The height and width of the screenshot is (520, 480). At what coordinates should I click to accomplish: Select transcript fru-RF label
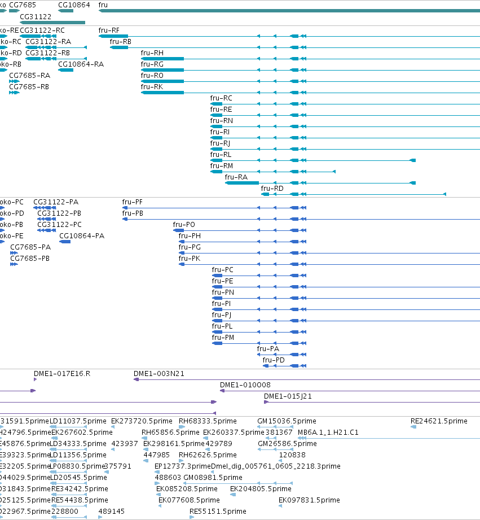click(109, 30)
